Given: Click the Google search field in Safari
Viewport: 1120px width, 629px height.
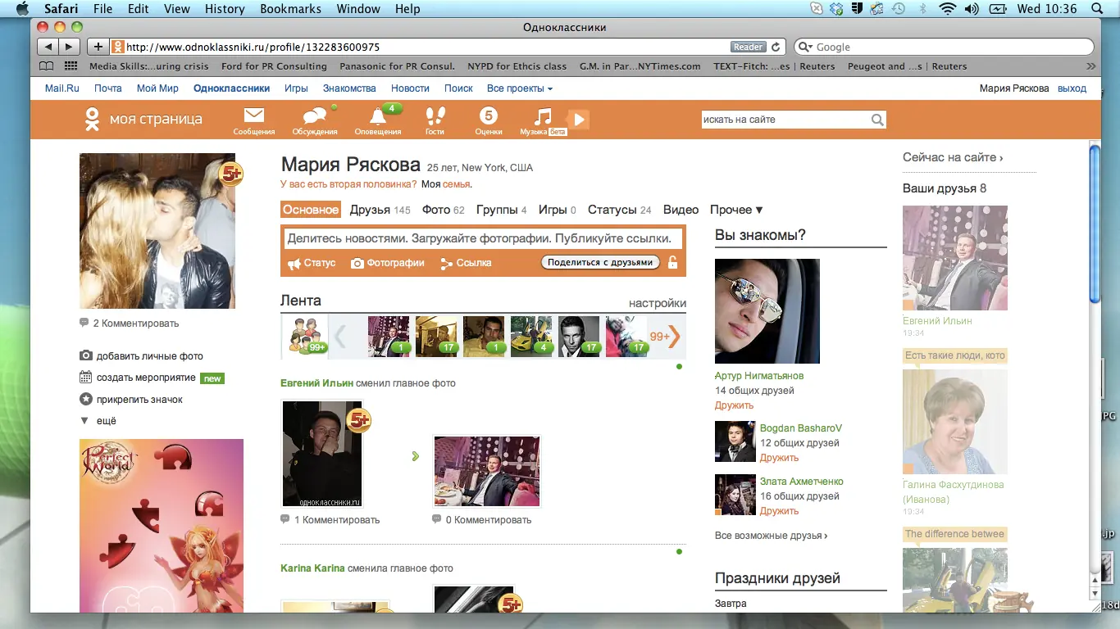Looking at the screenshot, I should [x=944, y=48].
